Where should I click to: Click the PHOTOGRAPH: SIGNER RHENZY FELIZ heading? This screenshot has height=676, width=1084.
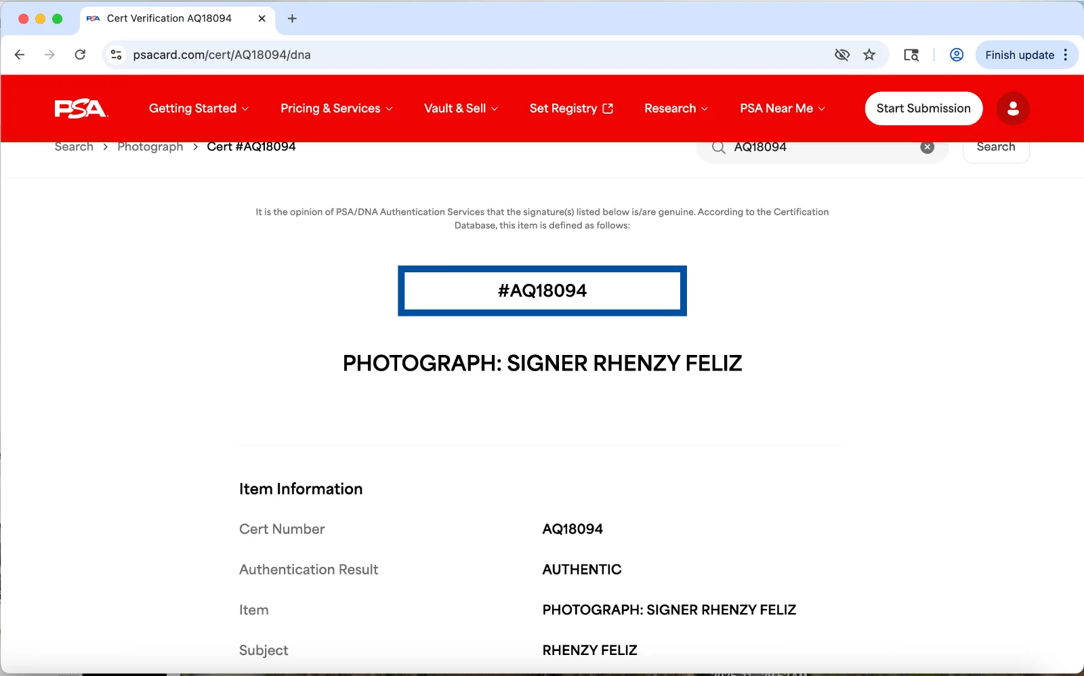[x=542, y=363]
